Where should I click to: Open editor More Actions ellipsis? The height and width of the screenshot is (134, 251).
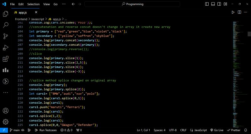pyautogui.click(x=245, y=12)
